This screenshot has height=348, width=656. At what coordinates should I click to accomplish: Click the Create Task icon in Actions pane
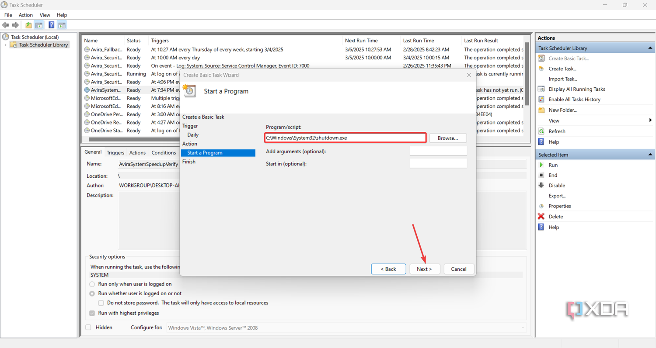[541, 69]
